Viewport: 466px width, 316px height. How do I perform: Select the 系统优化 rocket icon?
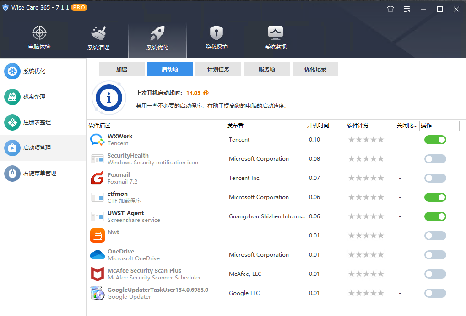click(x=157, y=33)
